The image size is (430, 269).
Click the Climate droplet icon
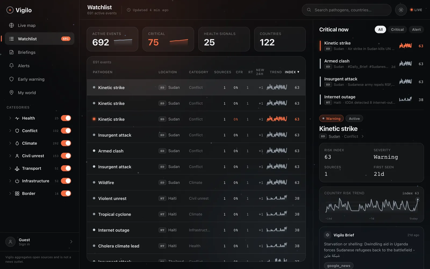[17, 143]
